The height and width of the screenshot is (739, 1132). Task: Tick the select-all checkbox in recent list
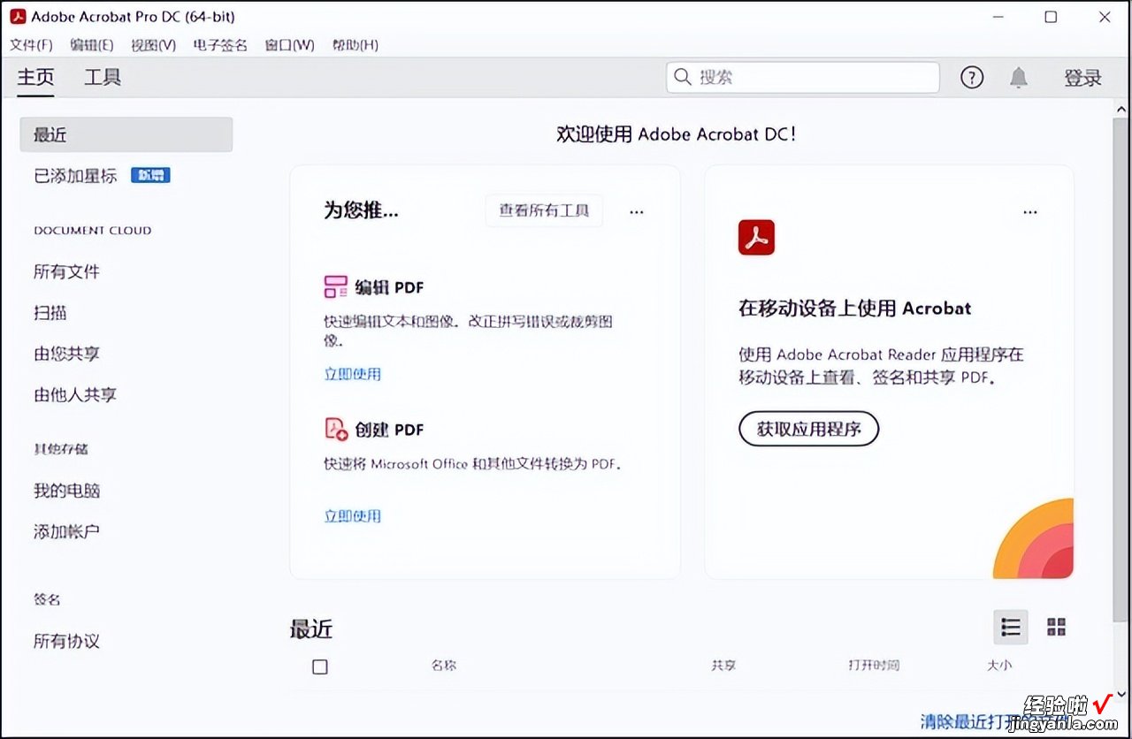tap(320, 667)
